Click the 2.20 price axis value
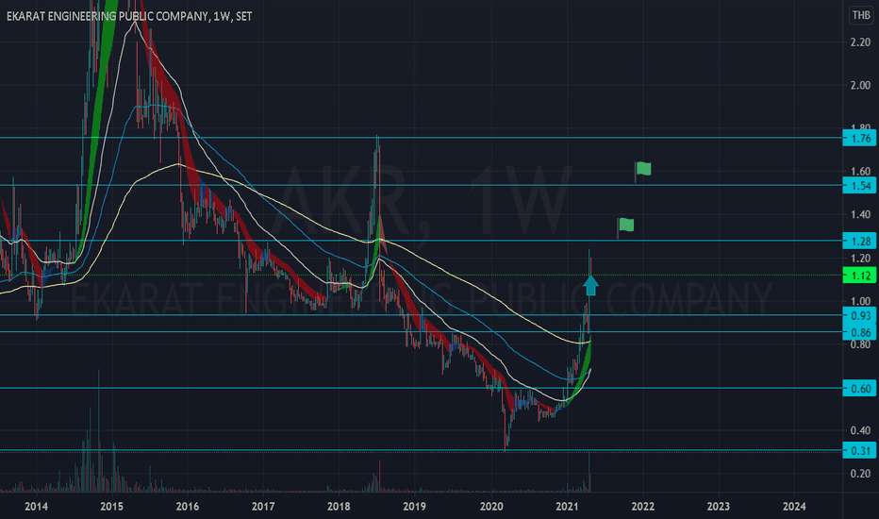Image resolution: width=879 pixels, height=519 pixels. 860,42
